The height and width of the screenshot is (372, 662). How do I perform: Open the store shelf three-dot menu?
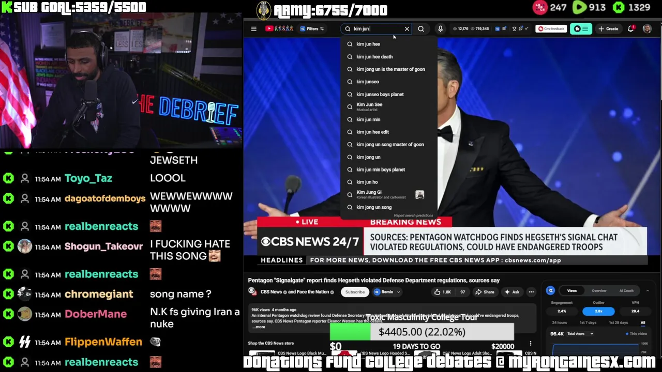coord(530,344)
